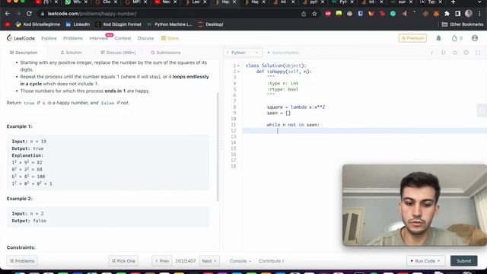Toggle editor fullscreen mode icon
Image resolution: width=487 pixels, height=274 pixels.
click(478, 53)
